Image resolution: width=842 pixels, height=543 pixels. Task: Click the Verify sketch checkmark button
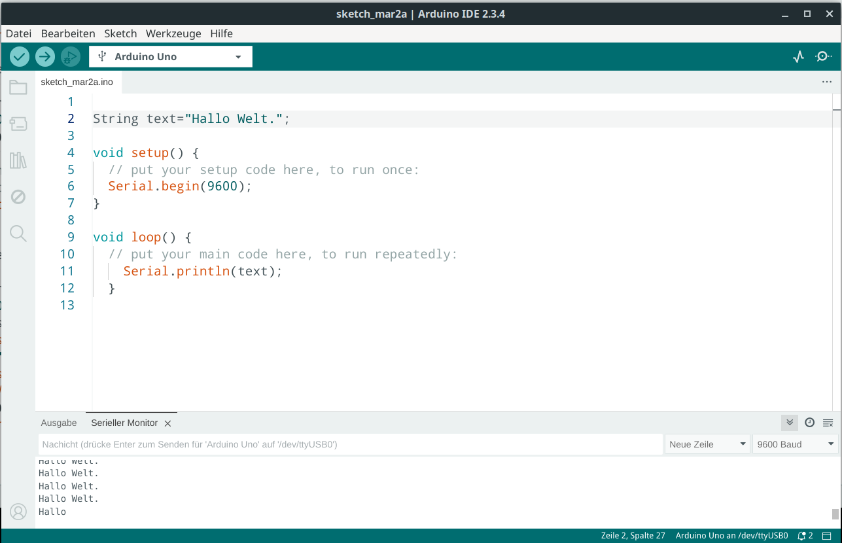pos(20,57)
